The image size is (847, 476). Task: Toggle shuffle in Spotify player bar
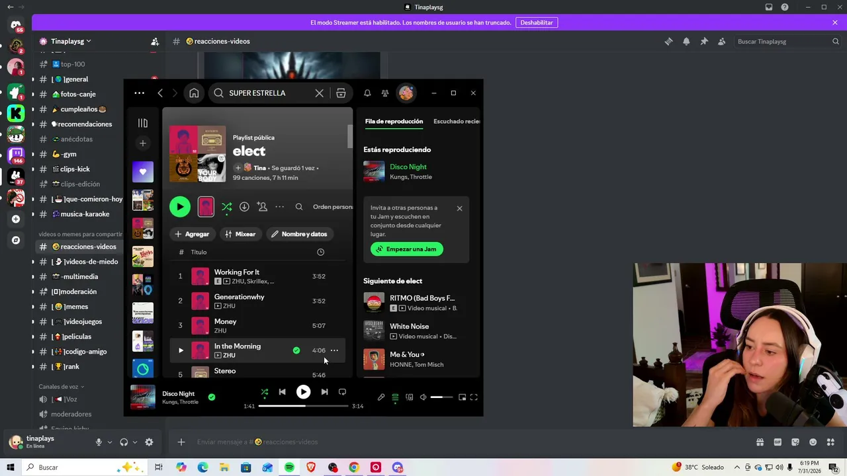[x=265, y=392]
